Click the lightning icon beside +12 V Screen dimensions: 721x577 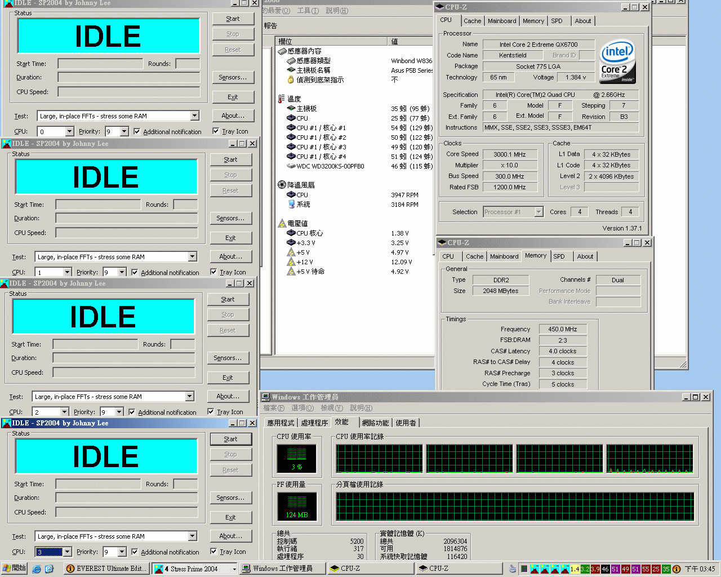291,262
